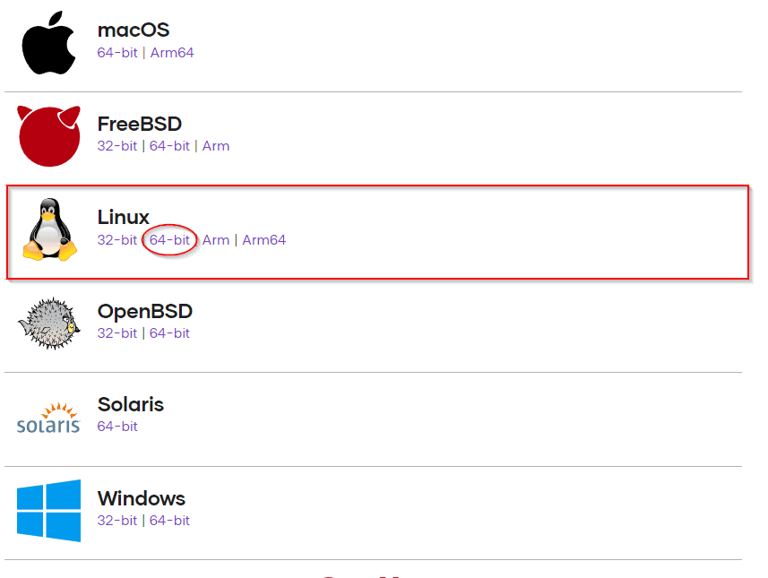Click the red FreeBSD devil logo
This screenshot has height=578, width=768.
(49, 135)
